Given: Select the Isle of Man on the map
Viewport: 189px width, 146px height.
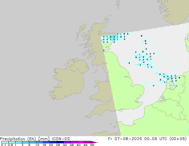Looking at the screenshot, I should pos(96,71).
